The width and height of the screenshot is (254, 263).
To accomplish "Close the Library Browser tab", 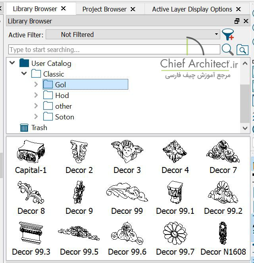I will coord(63,9).
